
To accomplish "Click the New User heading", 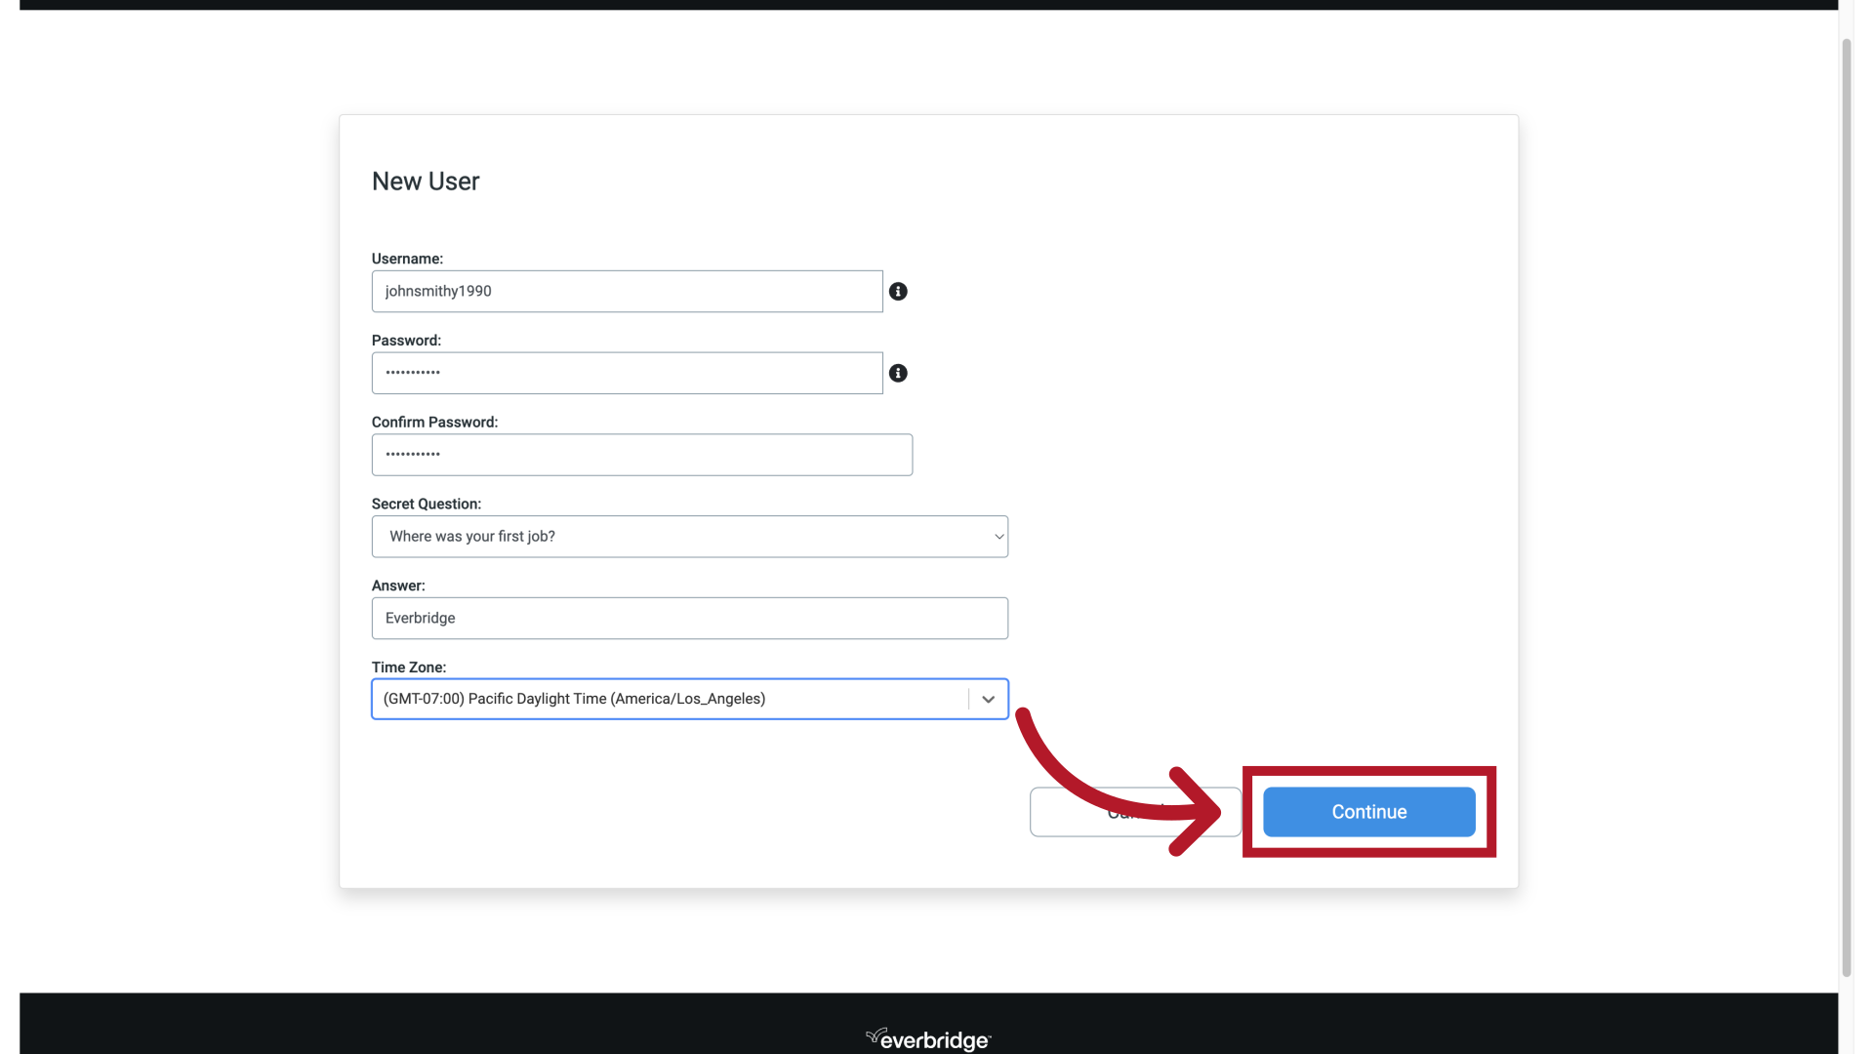I will point(425,181).
